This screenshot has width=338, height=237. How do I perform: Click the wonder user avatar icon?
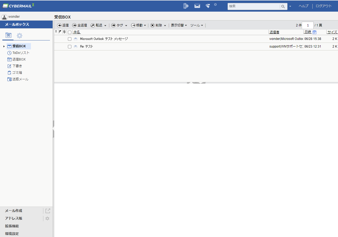pos(4,17)
